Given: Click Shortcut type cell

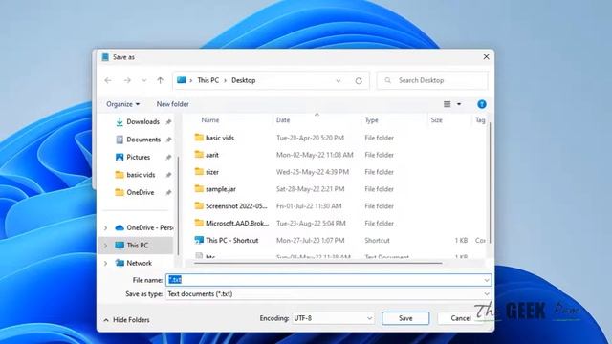Looking at the screenshot, I should coord(377,240).
